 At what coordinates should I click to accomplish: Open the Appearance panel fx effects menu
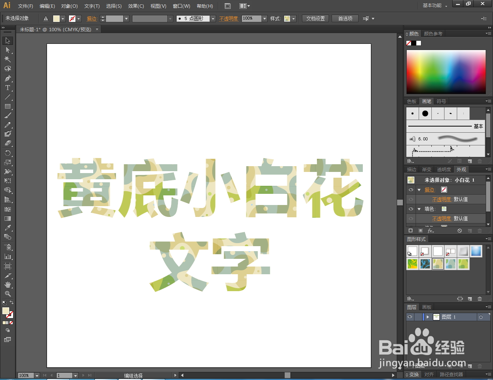pyautogui.click(x=431, y=231)
